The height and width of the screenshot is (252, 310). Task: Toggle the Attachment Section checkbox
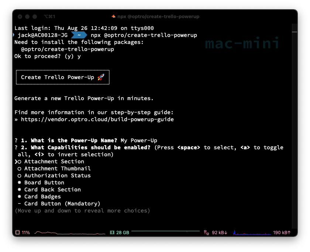[19, 162]
